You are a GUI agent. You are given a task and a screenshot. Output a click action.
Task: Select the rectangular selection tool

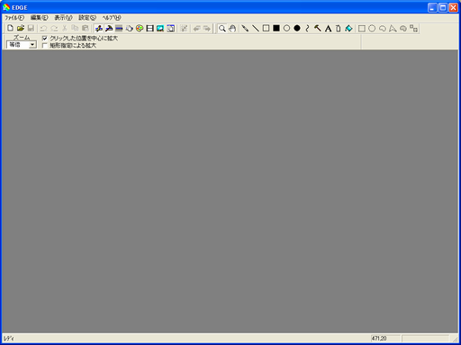click(362, 29)
